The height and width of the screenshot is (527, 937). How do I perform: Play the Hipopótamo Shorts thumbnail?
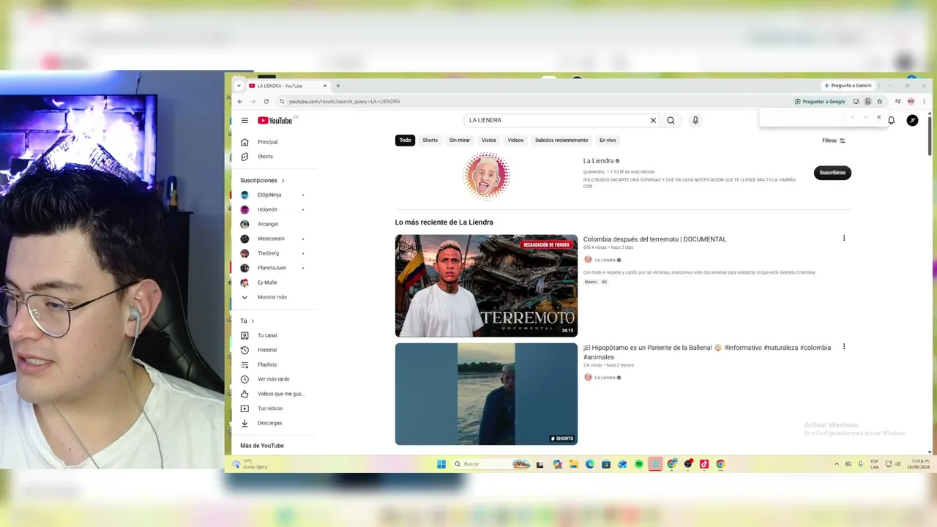[486, 394]
